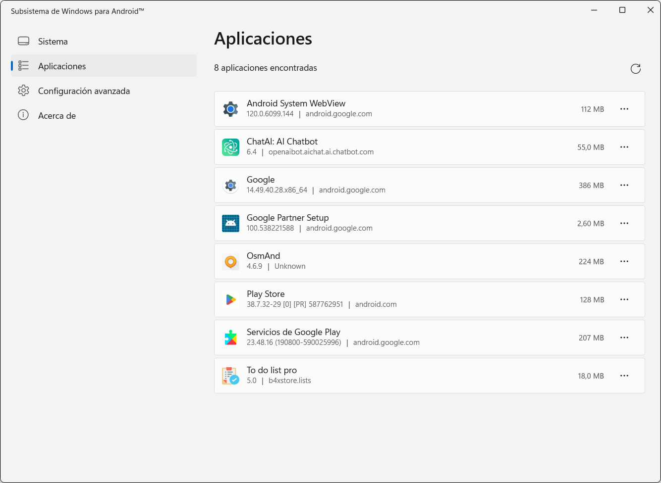The image size is (661, 483).
Task: Open the Sistema section in the sidebar
Action: pos(53,42)
